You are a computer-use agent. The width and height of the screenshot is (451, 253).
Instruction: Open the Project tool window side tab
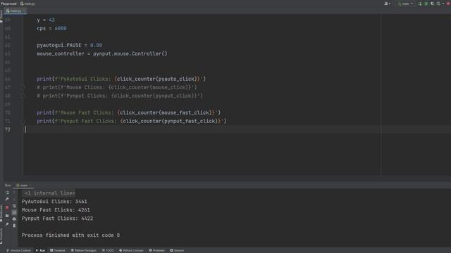click(x=1, y=17)
